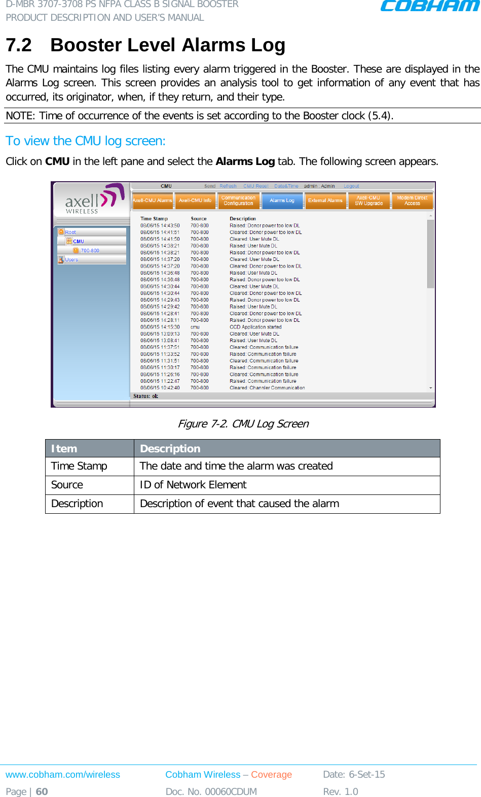Click the Time Stamp column header
Image resolution: width=481 pixels, height=797 pixels.
pyautogui.click(x=154, y=219)
